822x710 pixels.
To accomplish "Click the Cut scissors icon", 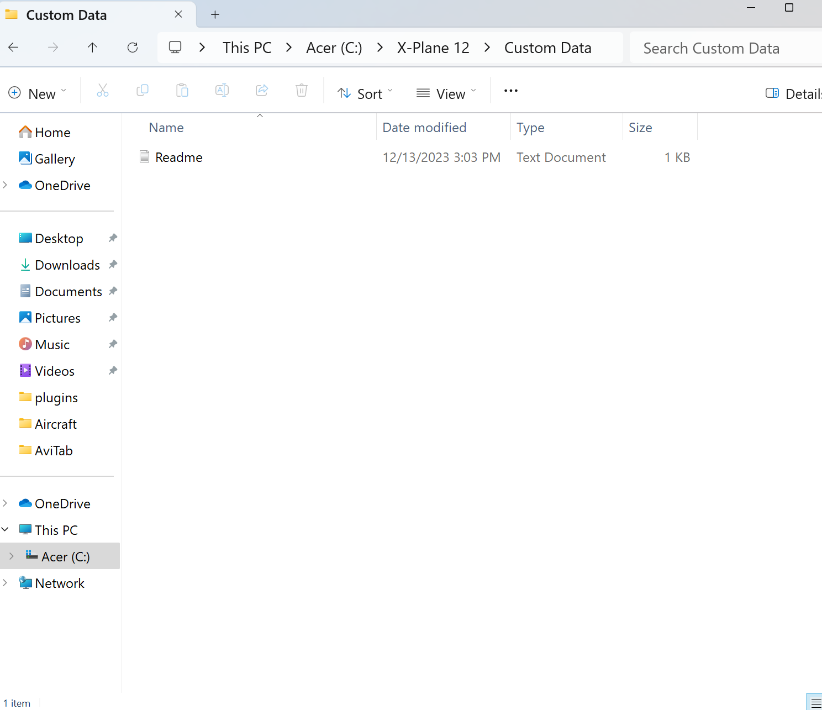I will (x=103, y=91).
